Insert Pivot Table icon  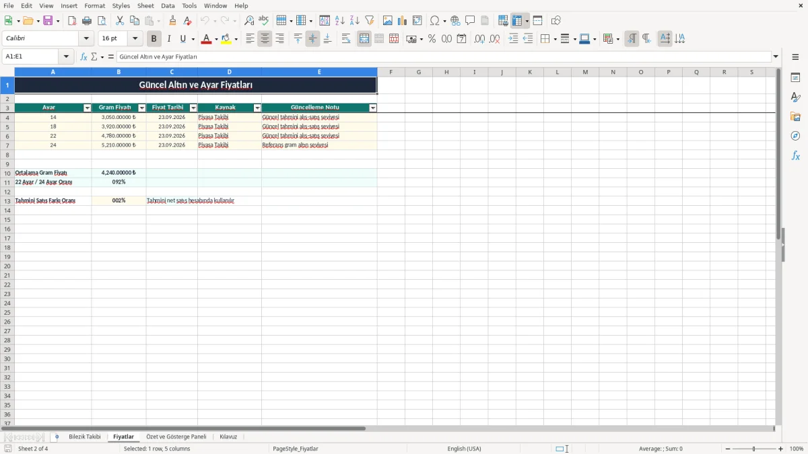tap(417, 21)
